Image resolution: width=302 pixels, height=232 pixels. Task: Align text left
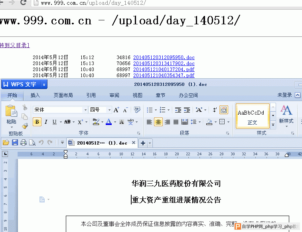149,122
